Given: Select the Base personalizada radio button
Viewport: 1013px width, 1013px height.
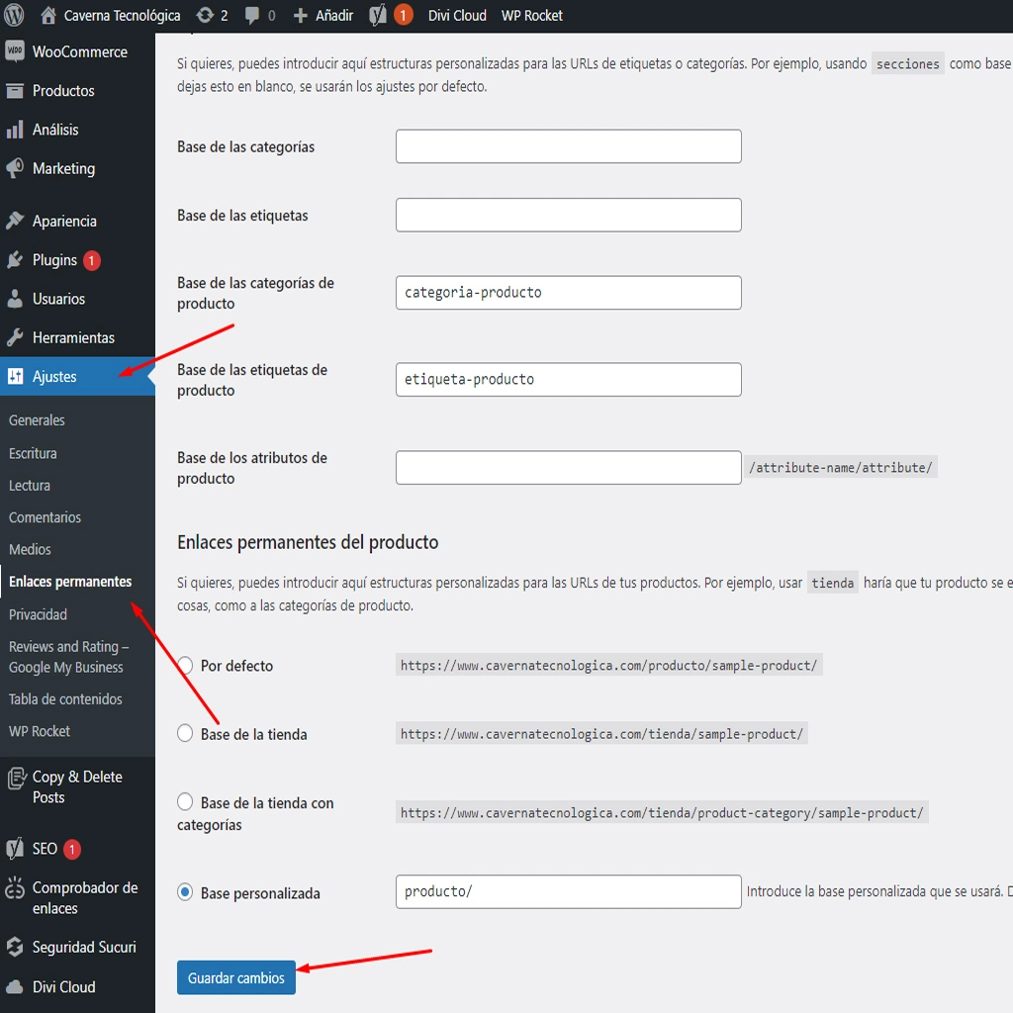Looking at the screenshot, I should tap(185, 892).
